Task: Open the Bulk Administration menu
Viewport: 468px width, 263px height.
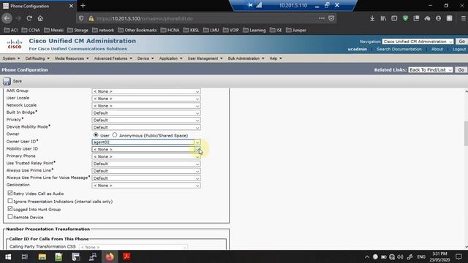Action: (246, 58)
